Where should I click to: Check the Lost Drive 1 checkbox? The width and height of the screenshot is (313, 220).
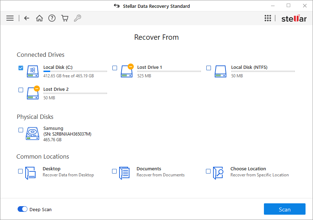(x=115, y=67)
